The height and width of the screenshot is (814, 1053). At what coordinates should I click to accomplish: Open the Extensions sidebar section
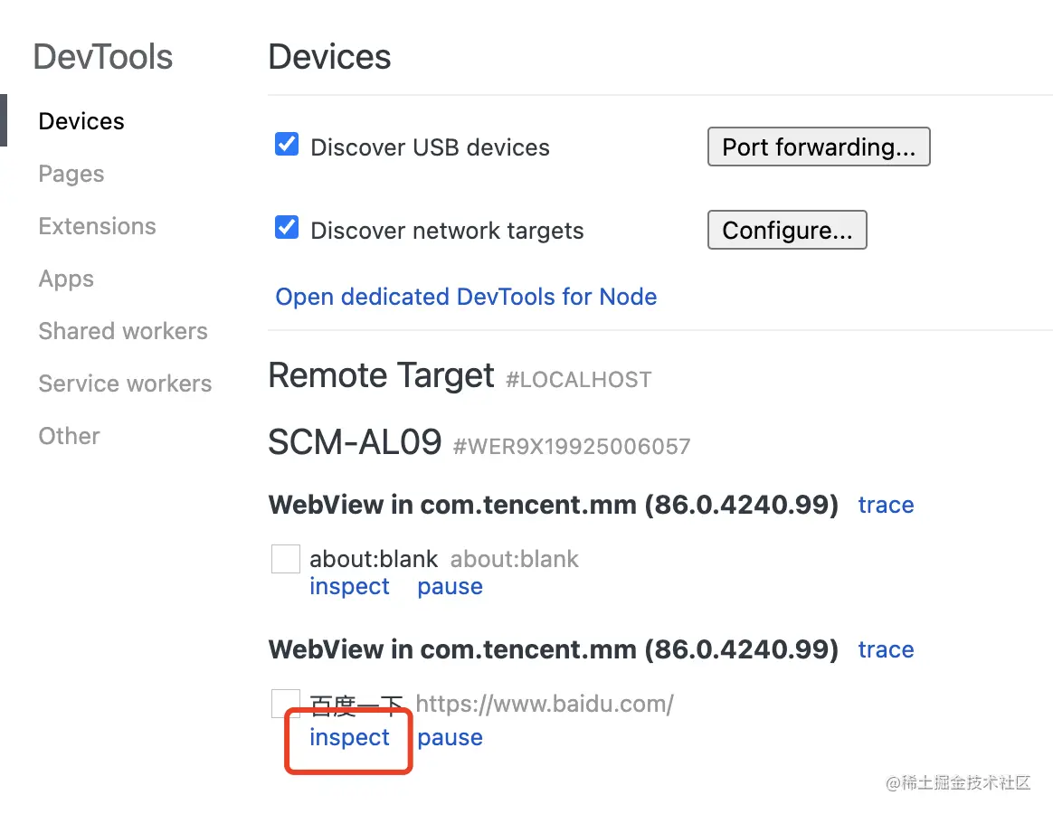click(x=97, y=226)
